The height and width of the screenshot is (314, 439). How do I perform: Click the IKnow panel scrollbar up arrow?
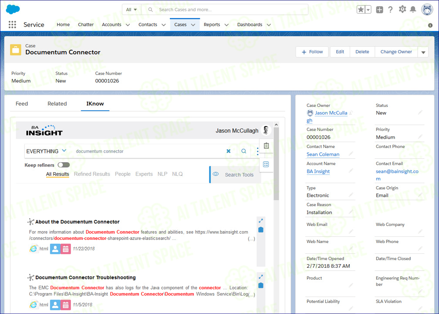pos(276,124)
